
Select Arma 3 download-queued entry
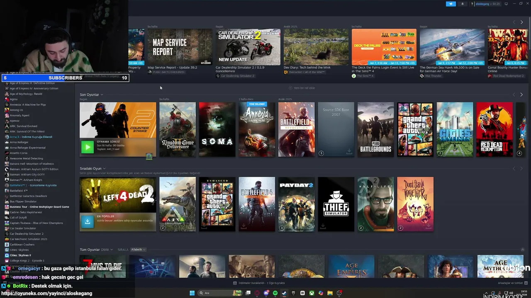point(31,137)
